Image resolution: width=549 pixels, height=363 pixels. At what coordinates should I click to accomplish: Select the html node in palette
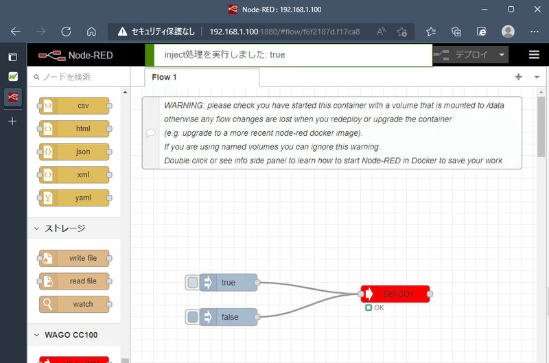pyautogui.click(x=74, y=129)
